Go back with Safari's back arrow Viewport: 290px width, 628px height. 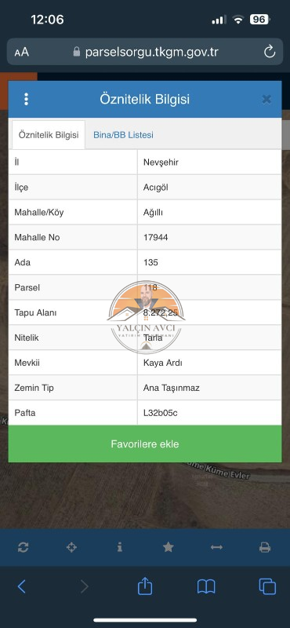[x=22, y=586]
